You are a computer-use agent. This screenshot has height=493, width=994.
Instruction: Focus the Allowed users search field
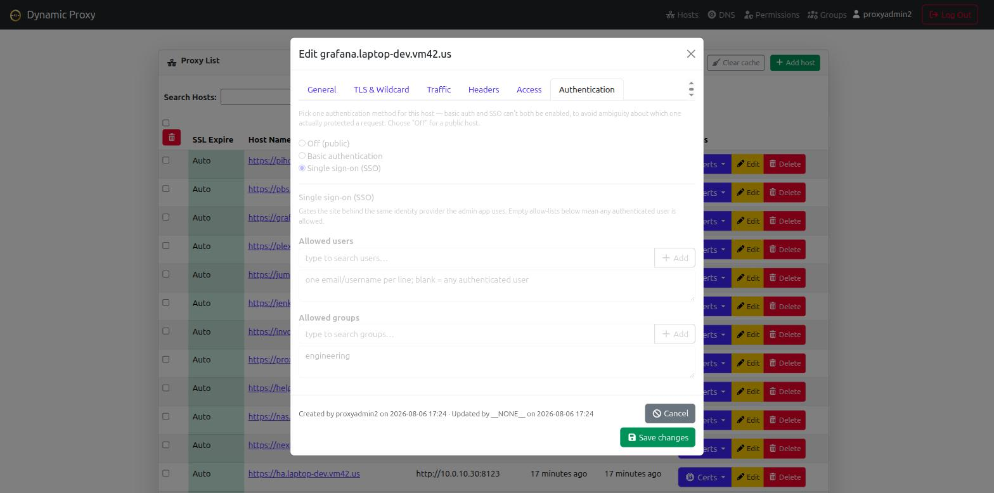pyautogui.click(x=477, y=258)
